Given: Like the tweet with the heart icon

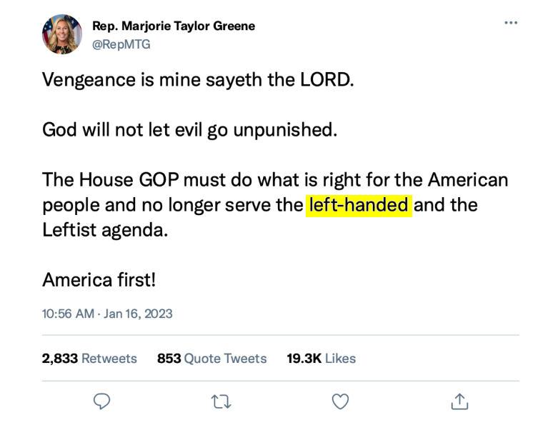Looking at the screenshot, I should click(x=341, y=401).
